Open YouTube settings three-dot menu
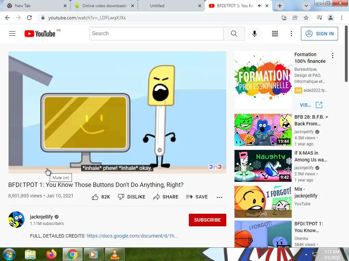Screen dimensions: 349x261 (x=291, y=34)
